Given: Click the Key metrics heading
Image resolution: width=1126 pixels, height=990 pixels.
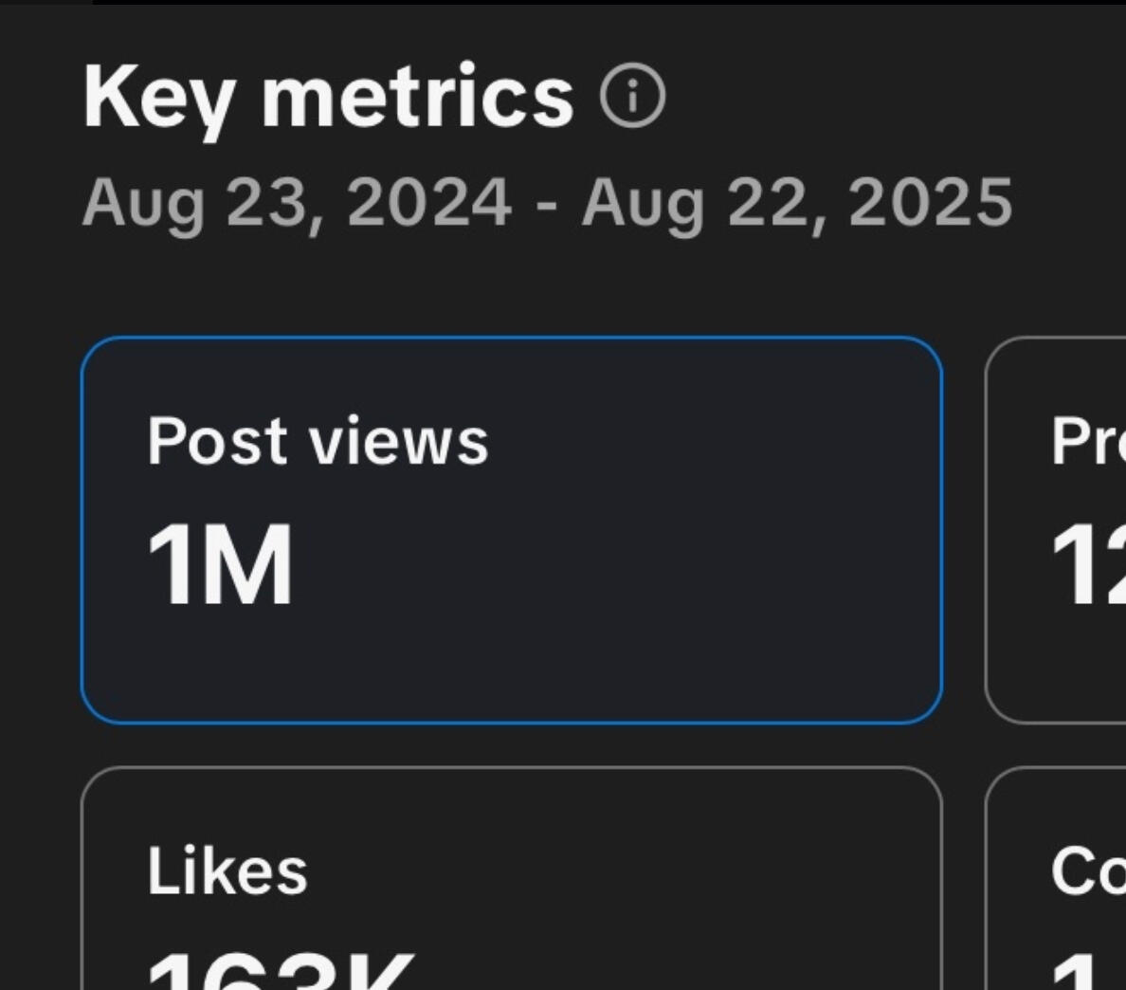Looking at the screenshot, I should [x=328, y=98].
